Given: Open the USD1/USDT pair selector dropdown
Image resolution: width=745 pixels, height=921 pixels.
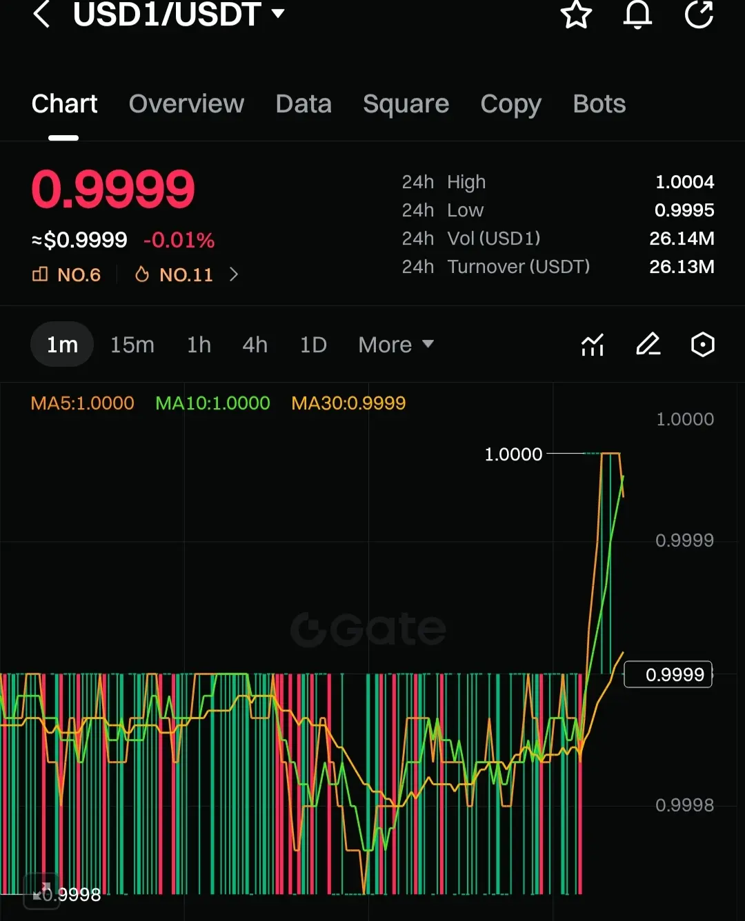Looking at the screenshot, I should (179, 14).
